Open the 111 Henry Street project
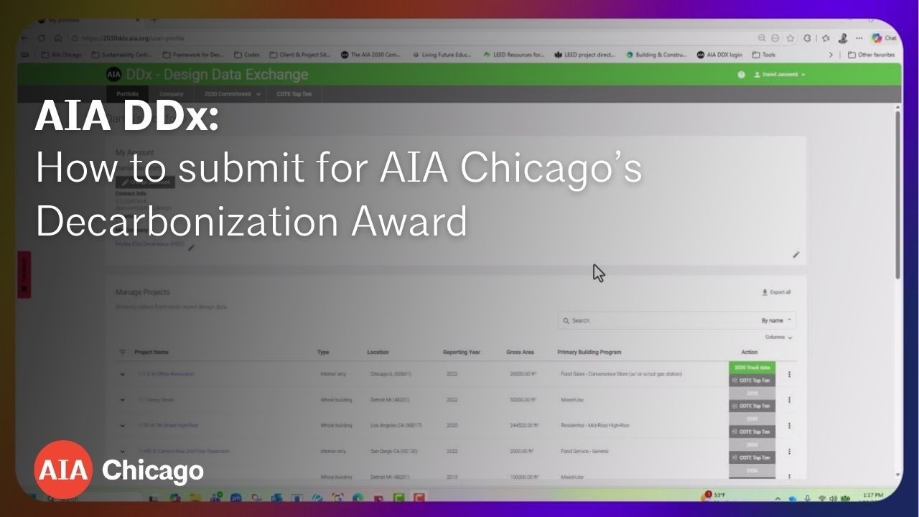 pos(156,400)
